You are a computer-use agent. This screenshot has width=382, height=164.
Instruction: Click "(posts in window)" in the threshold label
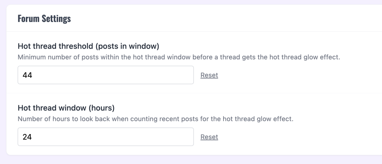(127, 46)
